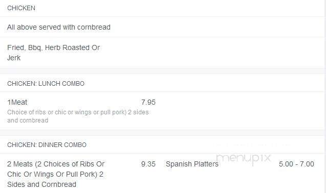Click 'Fried, Bbq, Herb Roasted Or Jerk' item
The height and width of the screenshot is (193, 326).
click(x=54, y=53)
